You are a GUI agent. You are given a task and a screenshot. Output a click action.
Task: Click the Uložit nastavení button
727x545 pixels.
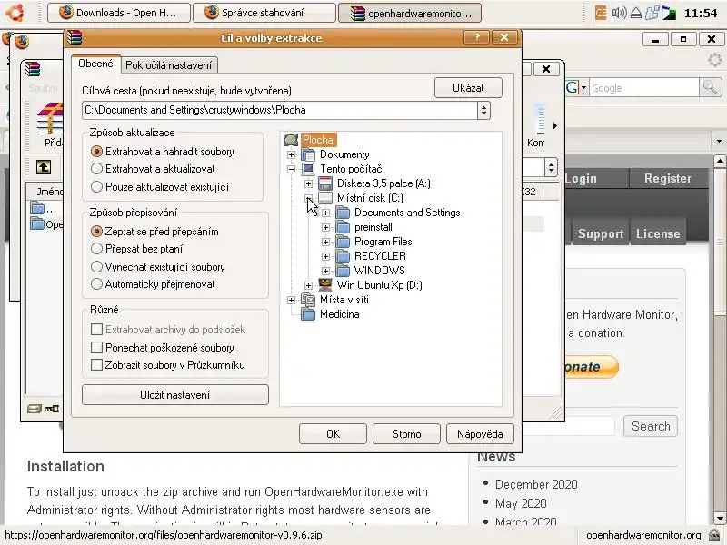point(175,395)
